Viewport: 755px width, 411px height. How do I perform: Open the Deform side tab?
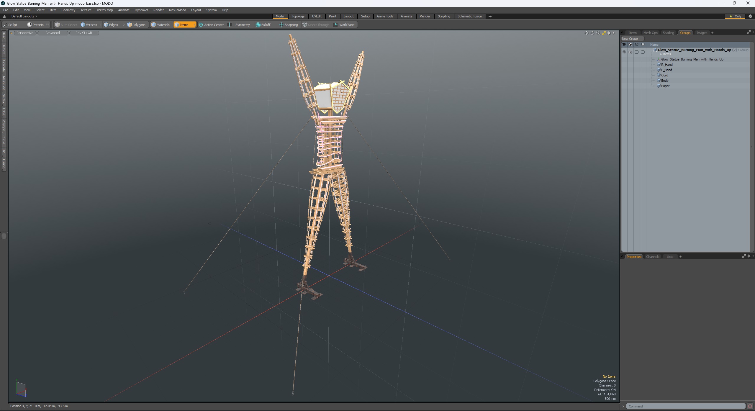coord(4,49)
